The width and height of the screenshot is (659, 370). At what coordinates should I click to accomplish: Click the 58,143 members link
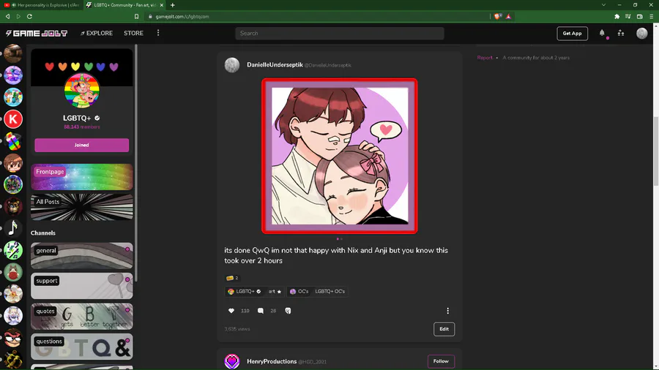(81, 127)
